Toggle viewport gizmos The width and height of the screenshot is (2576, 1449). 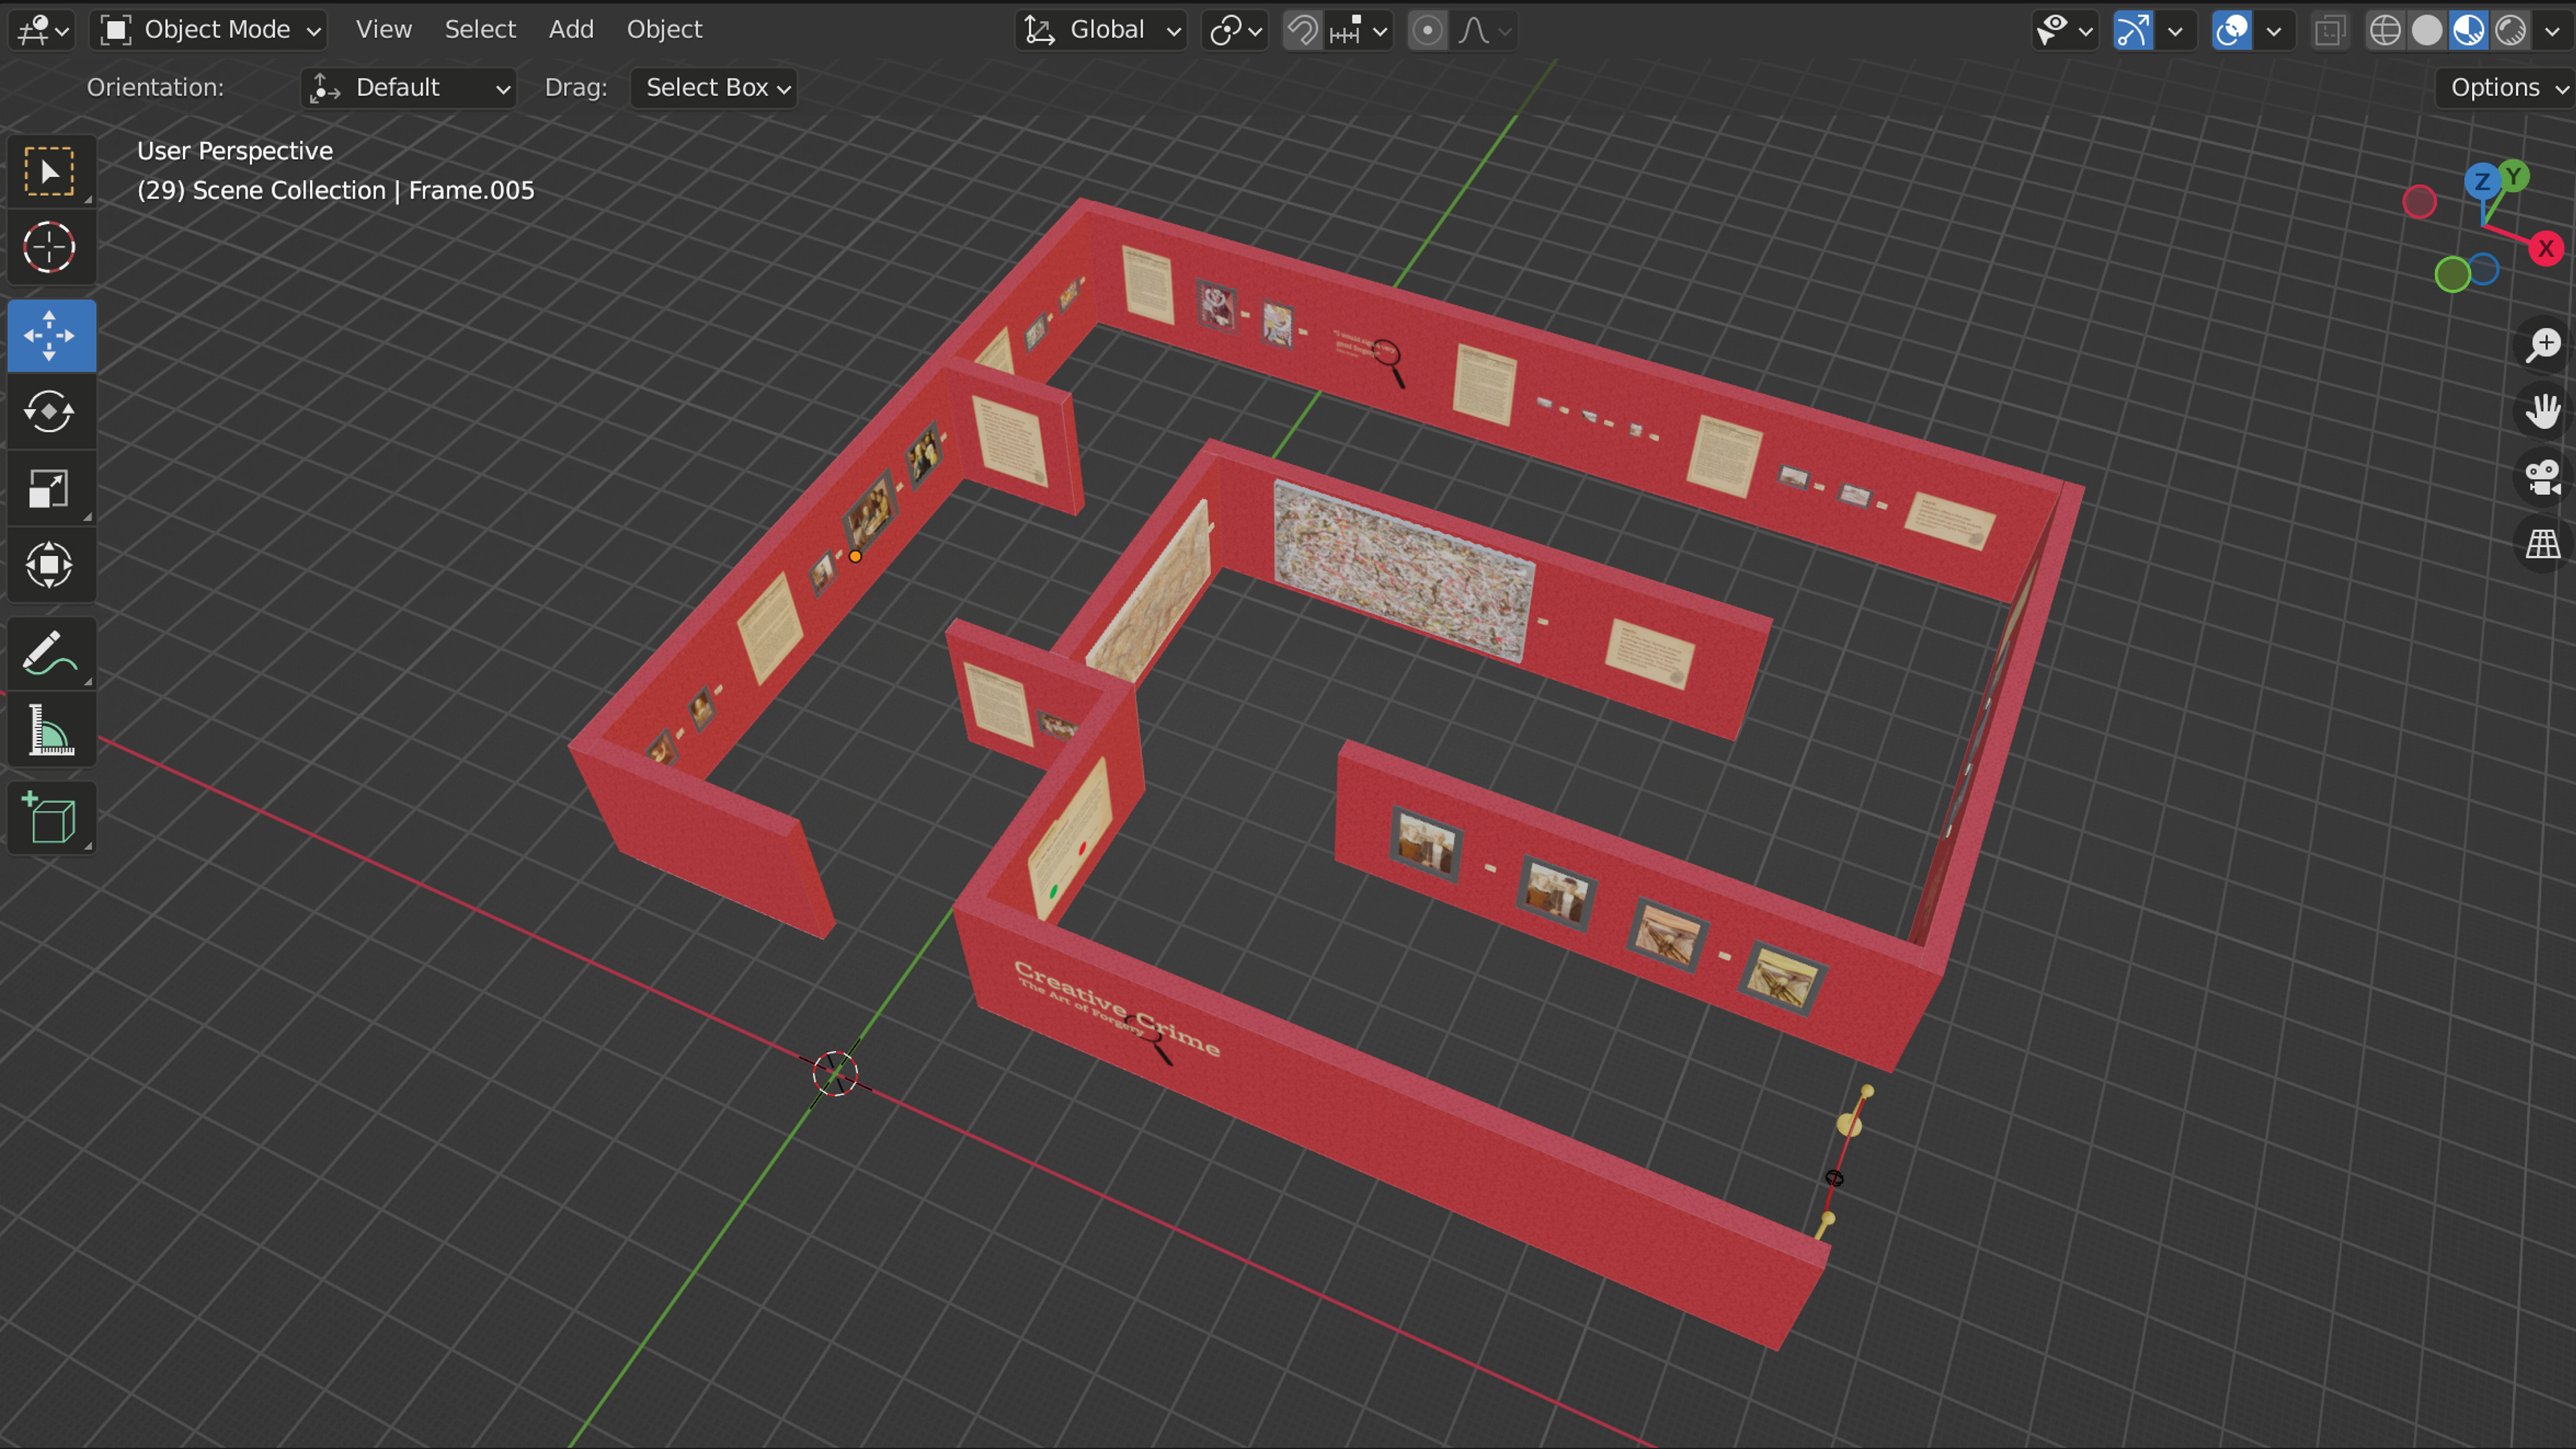coord(2133,30)
